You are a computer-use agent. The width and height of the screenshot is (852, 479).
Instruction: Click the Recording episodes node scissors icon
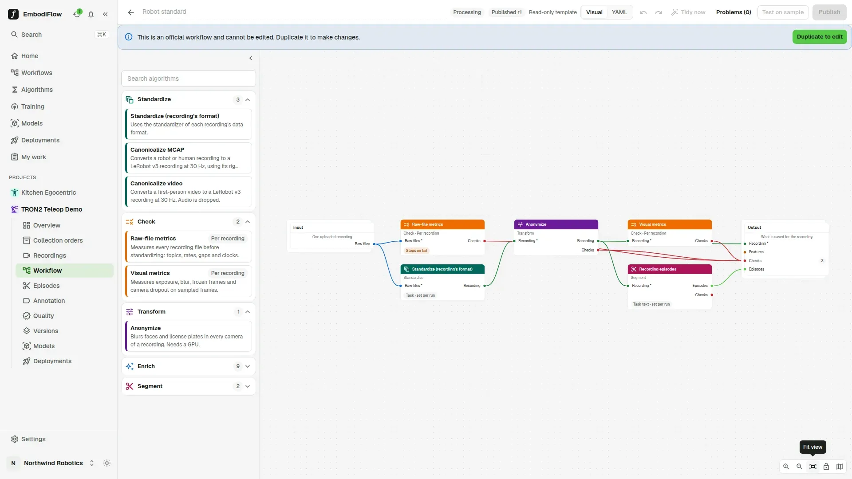tap(634, 269)
